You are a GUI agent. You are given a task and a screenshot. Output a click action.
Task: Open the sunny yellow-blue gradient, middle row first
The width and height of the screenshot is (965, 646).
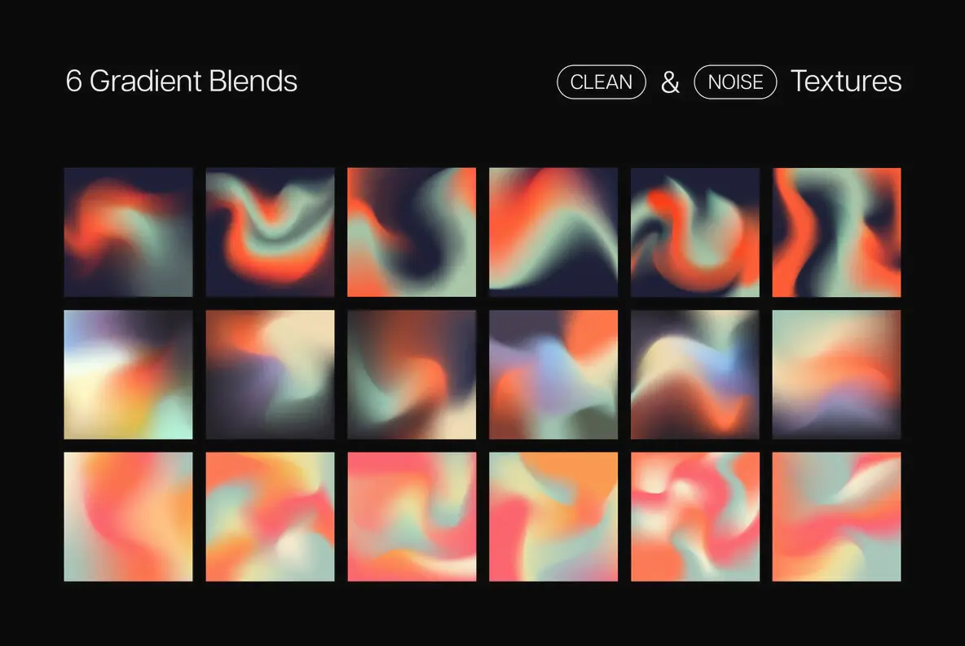tap(128, 374)
